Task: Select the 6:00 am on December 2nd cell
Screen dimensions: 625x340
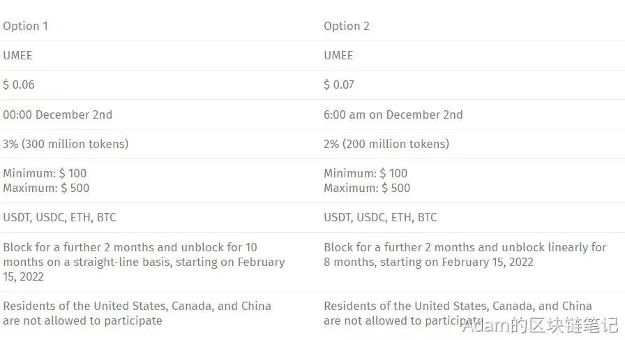Action: tap(393, 114)
